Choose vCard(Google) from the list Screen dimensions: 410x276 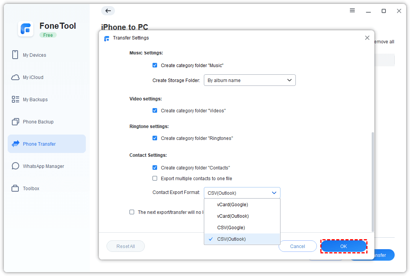pyautogui.click(x=232, y=205)
